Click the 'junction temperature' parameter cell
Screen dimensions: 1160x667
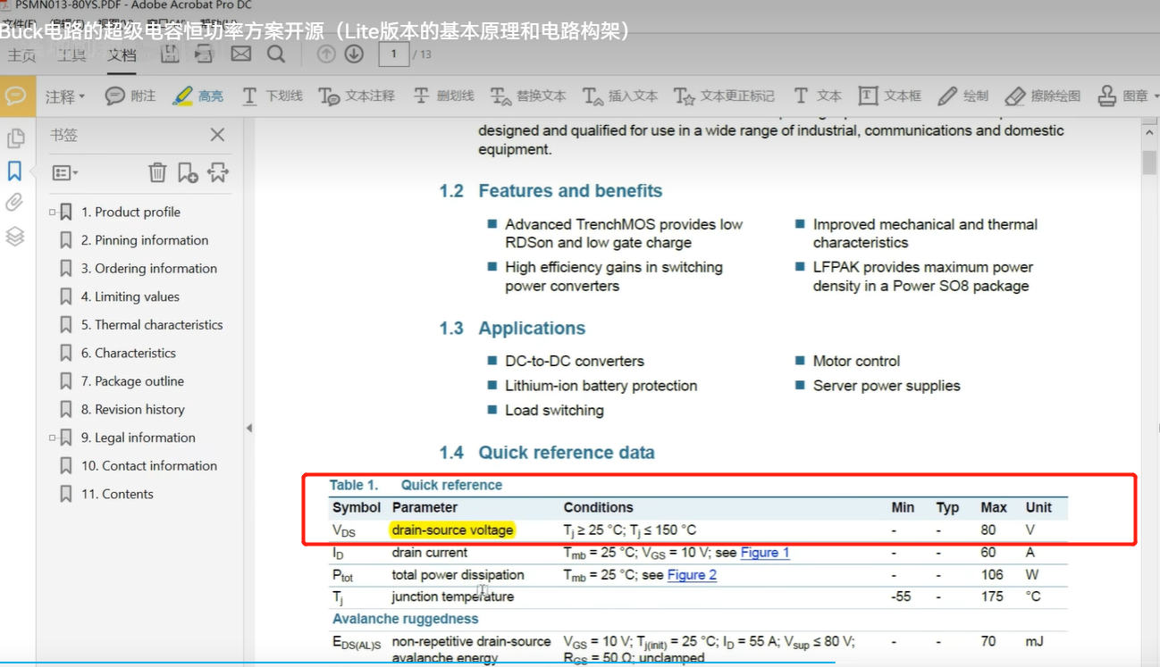coord(451,596)
